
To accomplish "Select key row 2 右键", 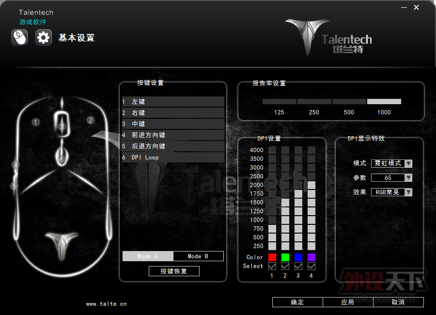I will (173, 113).
